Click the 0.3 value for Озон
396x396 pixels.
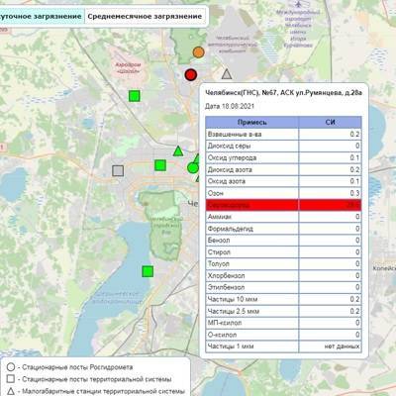[354, 193]
